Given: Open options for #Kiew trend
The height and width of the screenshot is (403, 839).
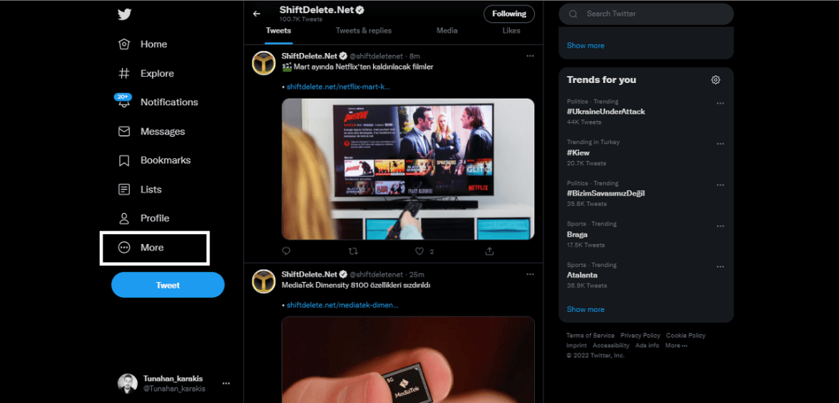Looking at the screenshot, I should click(720, 144).
